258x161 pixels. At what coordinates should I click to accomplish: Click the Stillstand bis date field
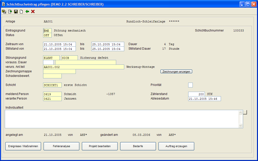(108, 49)
